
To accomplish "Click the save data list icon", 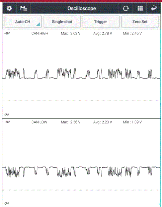I will click(x=24, y=8).
